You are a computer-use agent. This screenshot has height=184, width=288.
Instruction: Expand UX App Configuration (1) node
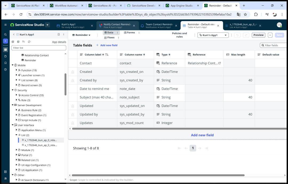[16, 165]
